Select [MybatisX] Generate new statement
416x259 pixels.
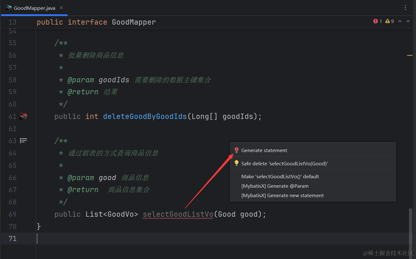click(x=282, y=196)
